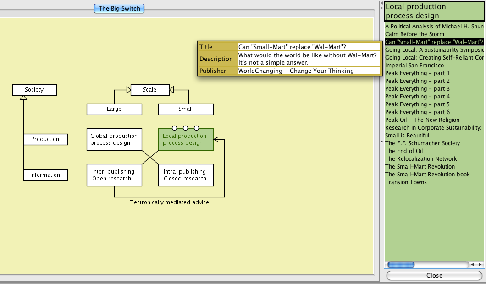Click the right circle on Local production node

coord(196,128)
